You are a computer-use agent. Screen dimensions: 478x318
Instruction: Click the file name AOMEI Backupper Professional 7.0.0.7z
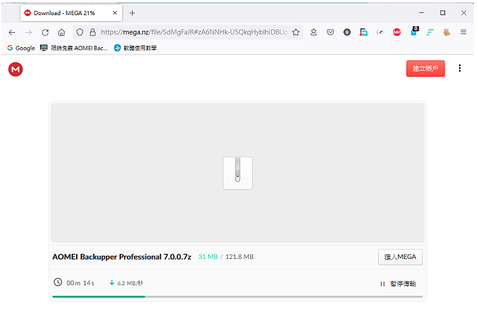pos(121,257)
